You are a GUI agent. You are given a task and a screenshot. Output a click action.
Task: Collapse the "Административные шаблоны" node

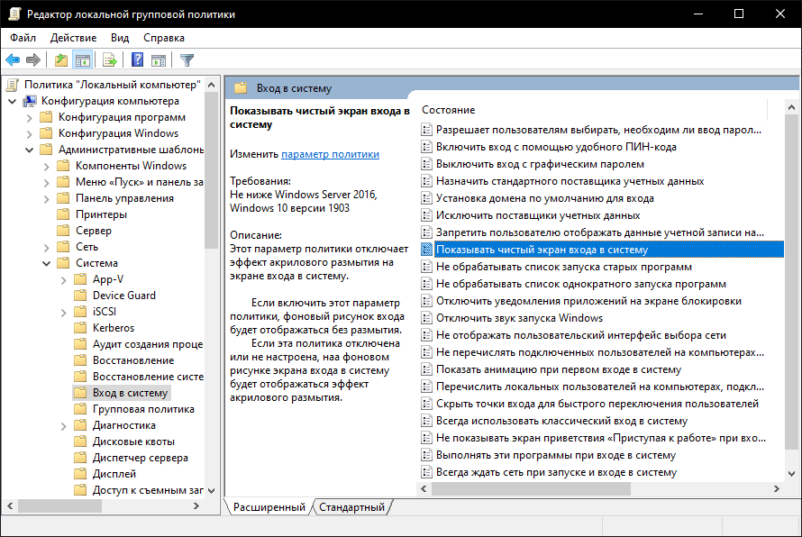click(30, 150)
